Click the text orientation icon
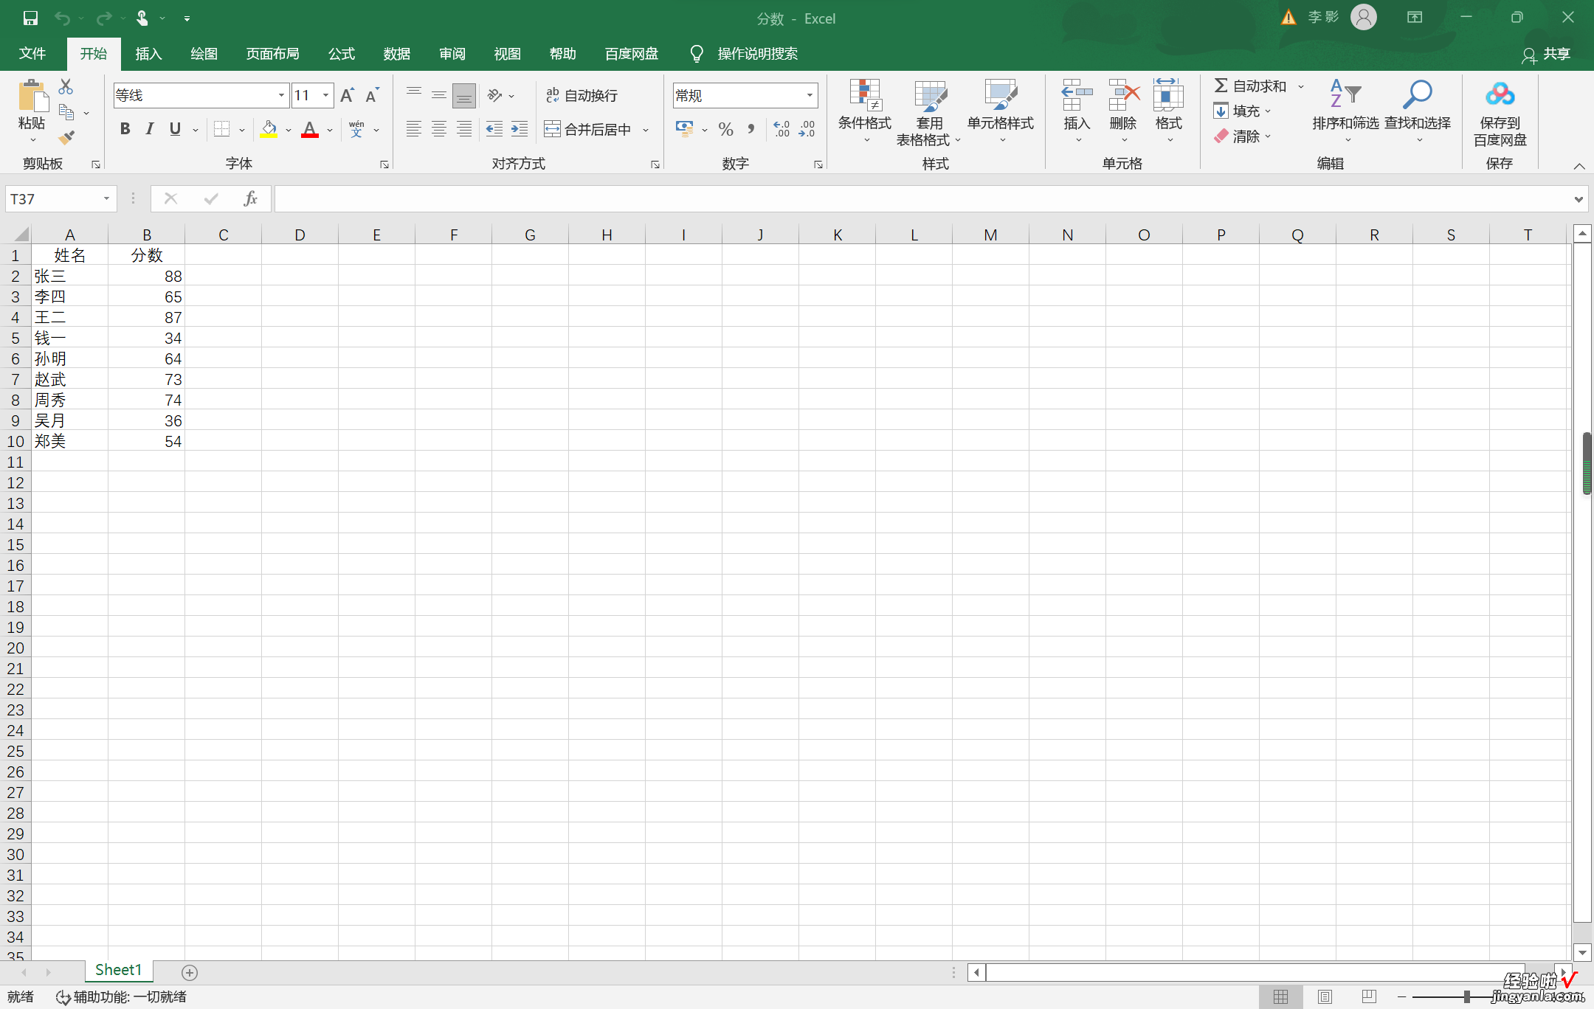 click(495, 95)
